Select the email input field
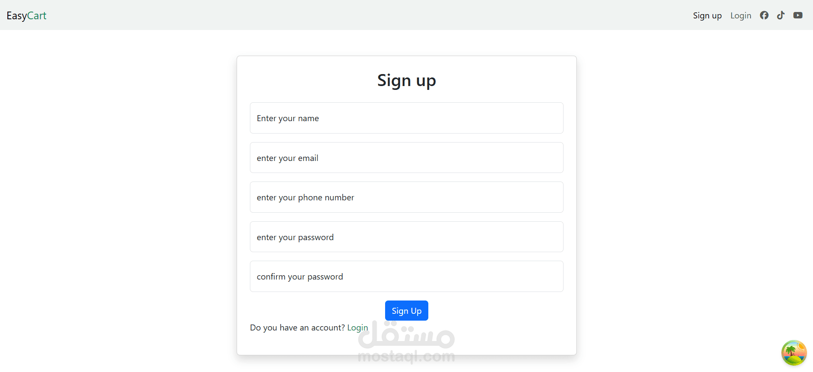Screen dimensions: 813x372 click(x=406, y=158)
